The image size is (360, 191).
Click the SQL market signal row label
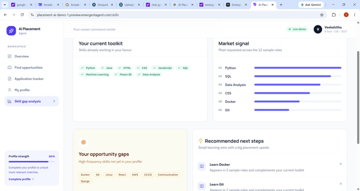(228, 76)
